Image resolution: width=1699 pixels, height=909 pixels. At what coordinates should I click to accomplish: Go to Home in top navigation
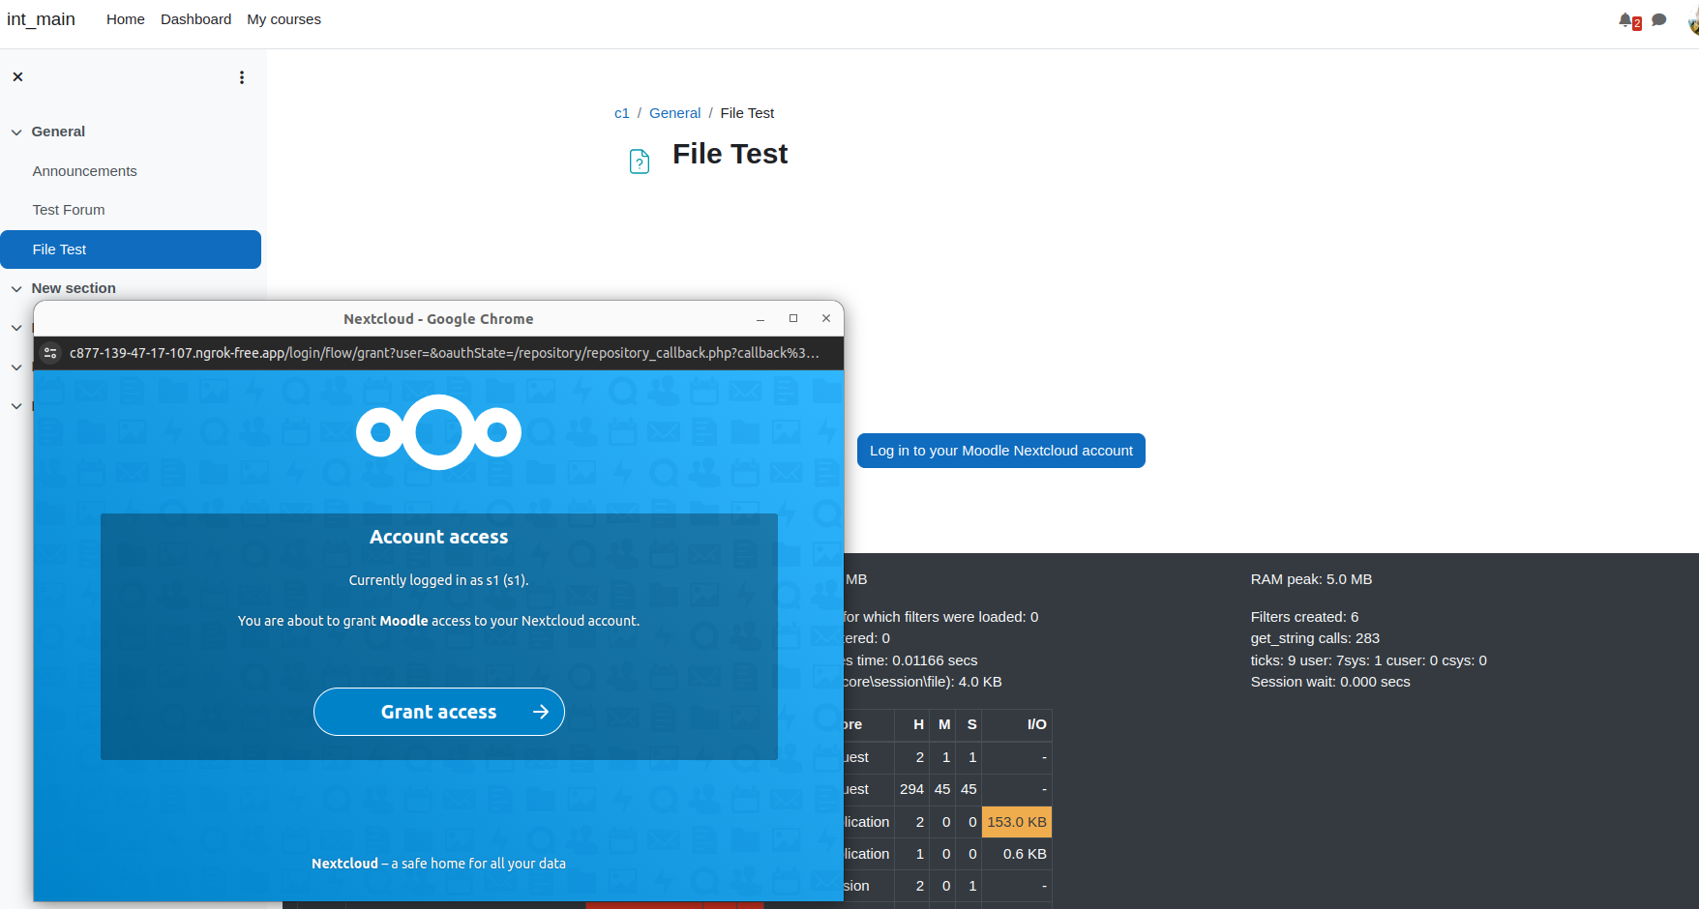(x=126, y=19)
